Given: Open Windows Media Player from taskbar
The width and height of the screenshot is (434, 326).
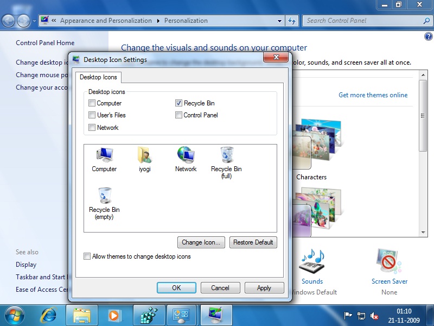Looking at the screenshot, I should (114, 316).
